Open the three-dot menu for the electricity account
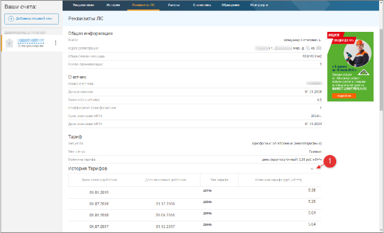384x233 pixels. [x=56, y=43]
